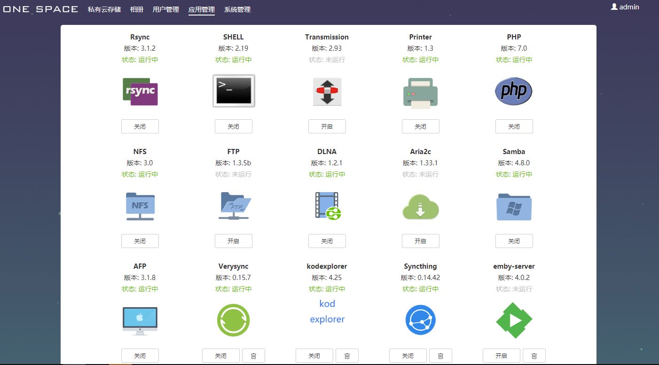Start Aria2c with its 开启 button
The height and width of the screenshot is (365, 659).
tap(421, 241)
